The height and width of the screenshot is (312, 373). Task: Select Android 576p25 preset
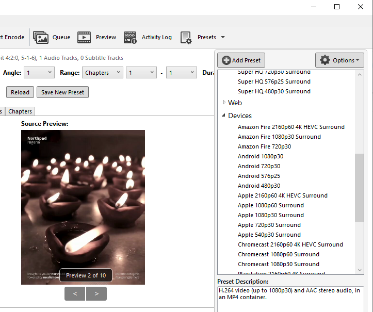pyautogui.click(x=259, y=176)
